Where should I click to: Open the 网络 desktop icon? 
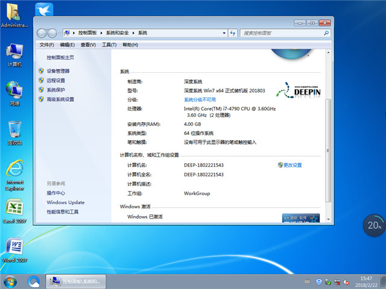[x=14, y=93]
